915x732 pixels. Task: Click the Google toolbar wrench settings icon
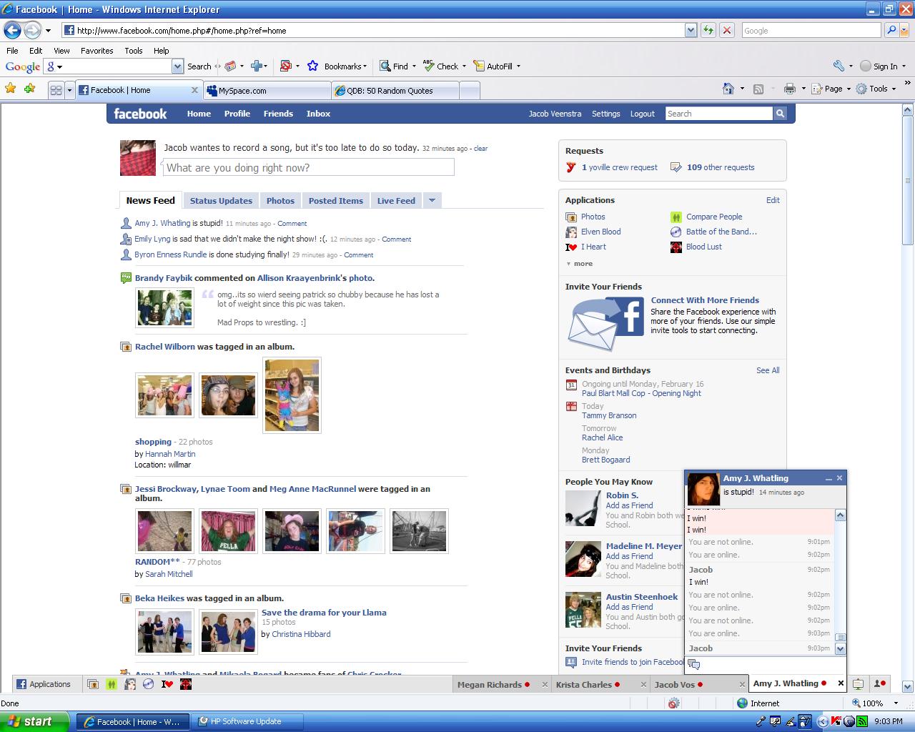click(x=839, y=66)
